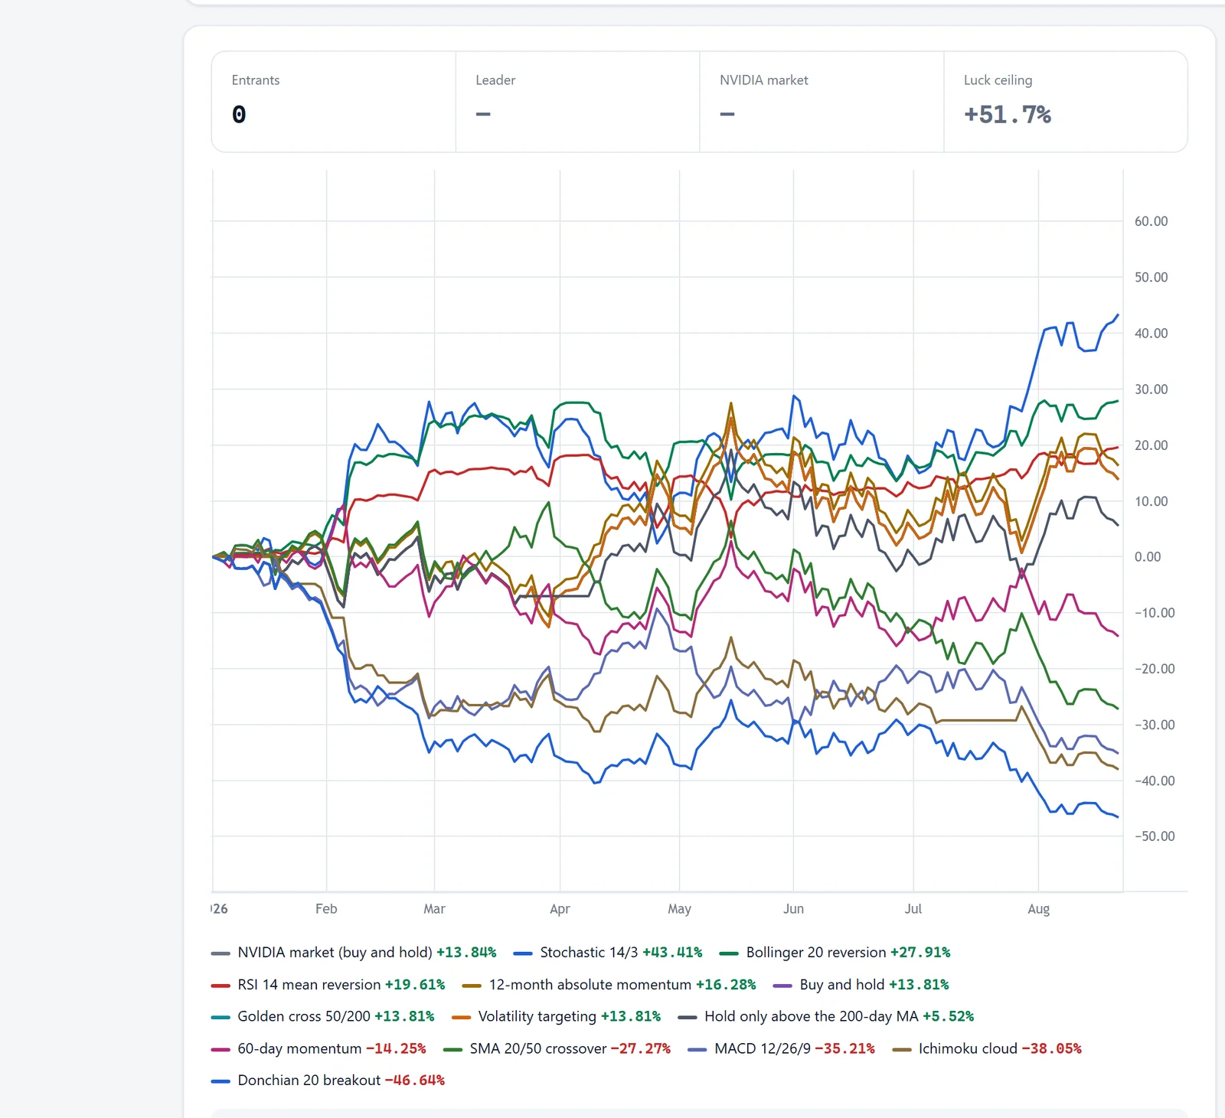Click the Apr label on the time axis
Screen dimensions: 1225x1118
coord(560,909)
